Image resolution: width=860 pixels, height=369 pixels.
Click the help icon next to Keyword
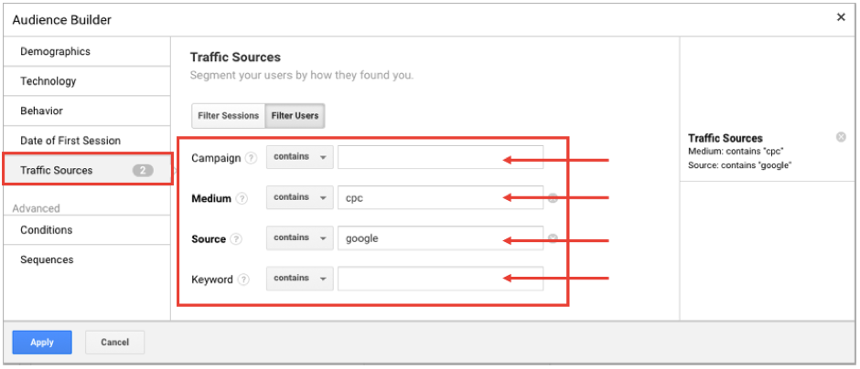[x=243, y=279]
